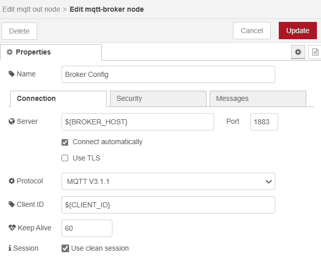Click the Protocol gear icon

pos(12,181)
